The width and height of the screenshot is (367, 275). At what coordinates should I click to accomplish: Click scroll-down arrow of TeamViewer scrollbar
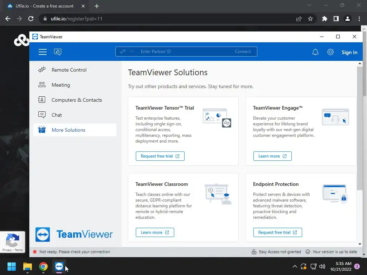point(360,244)
